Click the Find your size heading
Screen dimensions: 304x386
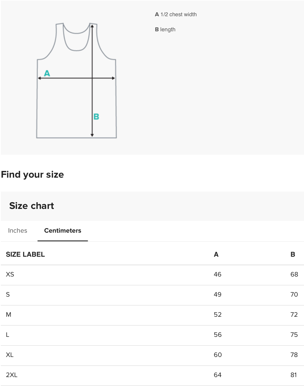(32, 175)
